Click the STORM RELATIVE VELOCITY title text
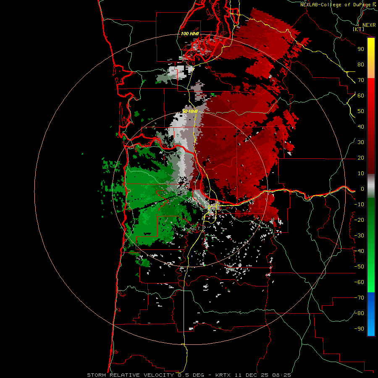378x378 pixels. coord(130,375)
